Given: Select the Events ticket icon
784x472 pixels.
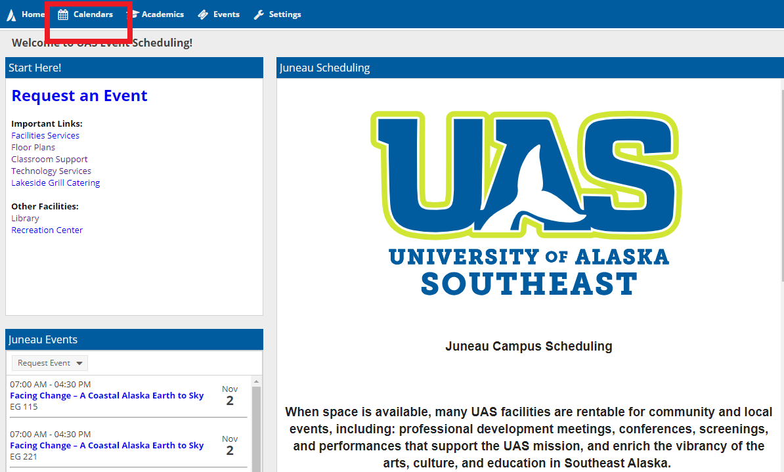Looking at the screenshot, I should coord(202,14).
